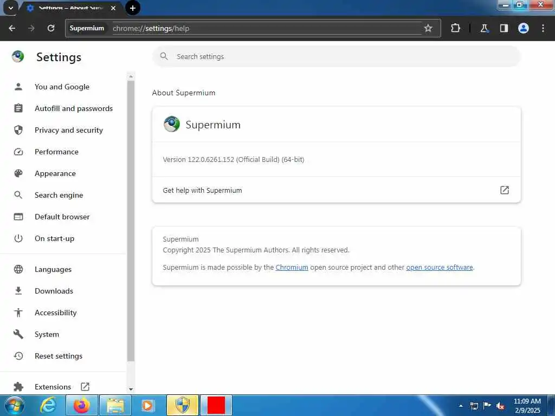This screenshot has width=555, height=416.
Task: Open Autofill and passwords section
Action: point(74,108)
